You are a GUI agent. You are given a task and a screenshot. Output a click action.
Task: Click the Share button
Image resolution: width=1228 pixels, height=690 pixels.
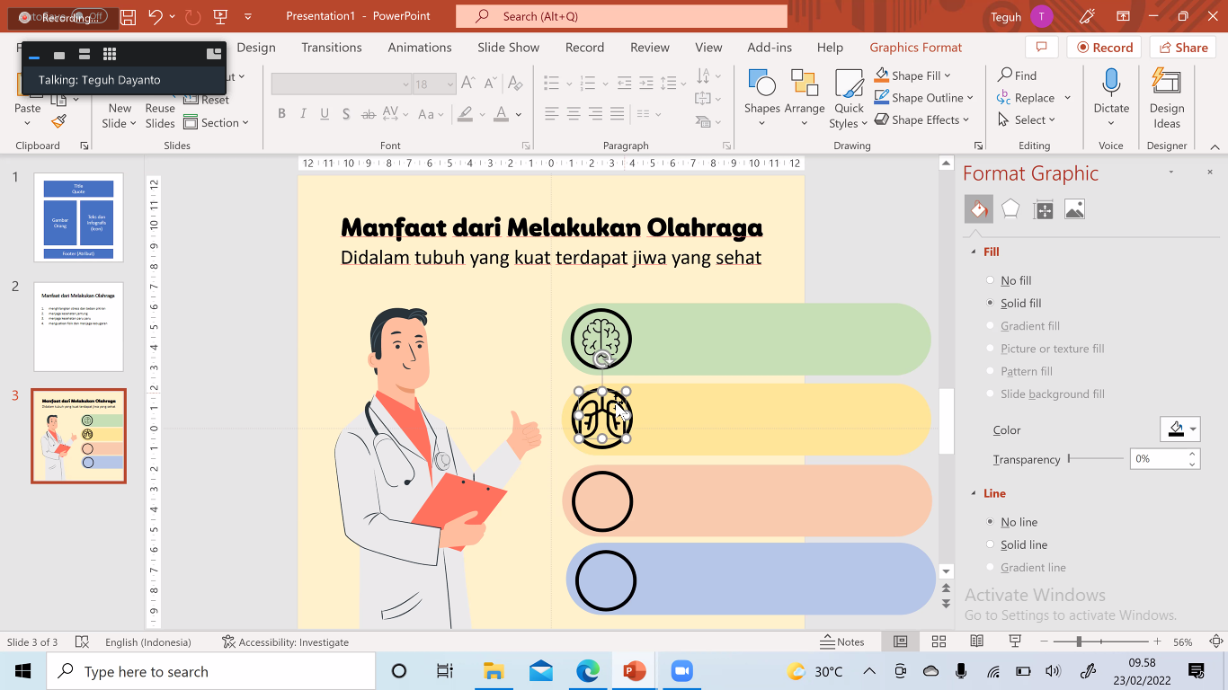(x=1182, y=48)
